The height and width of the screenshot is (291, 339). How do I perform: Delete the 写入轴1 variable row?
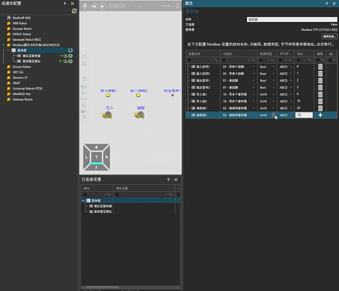point(320,94)
